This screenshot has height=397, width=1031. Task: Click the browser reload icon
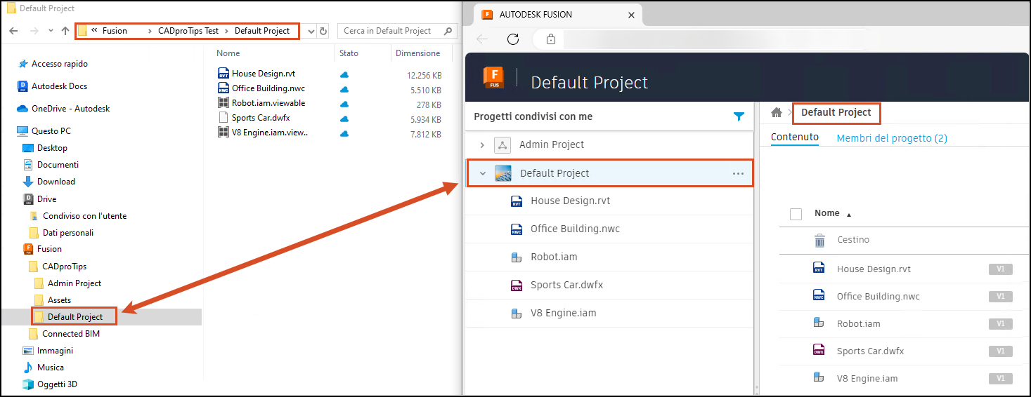[x=513, y=39]
